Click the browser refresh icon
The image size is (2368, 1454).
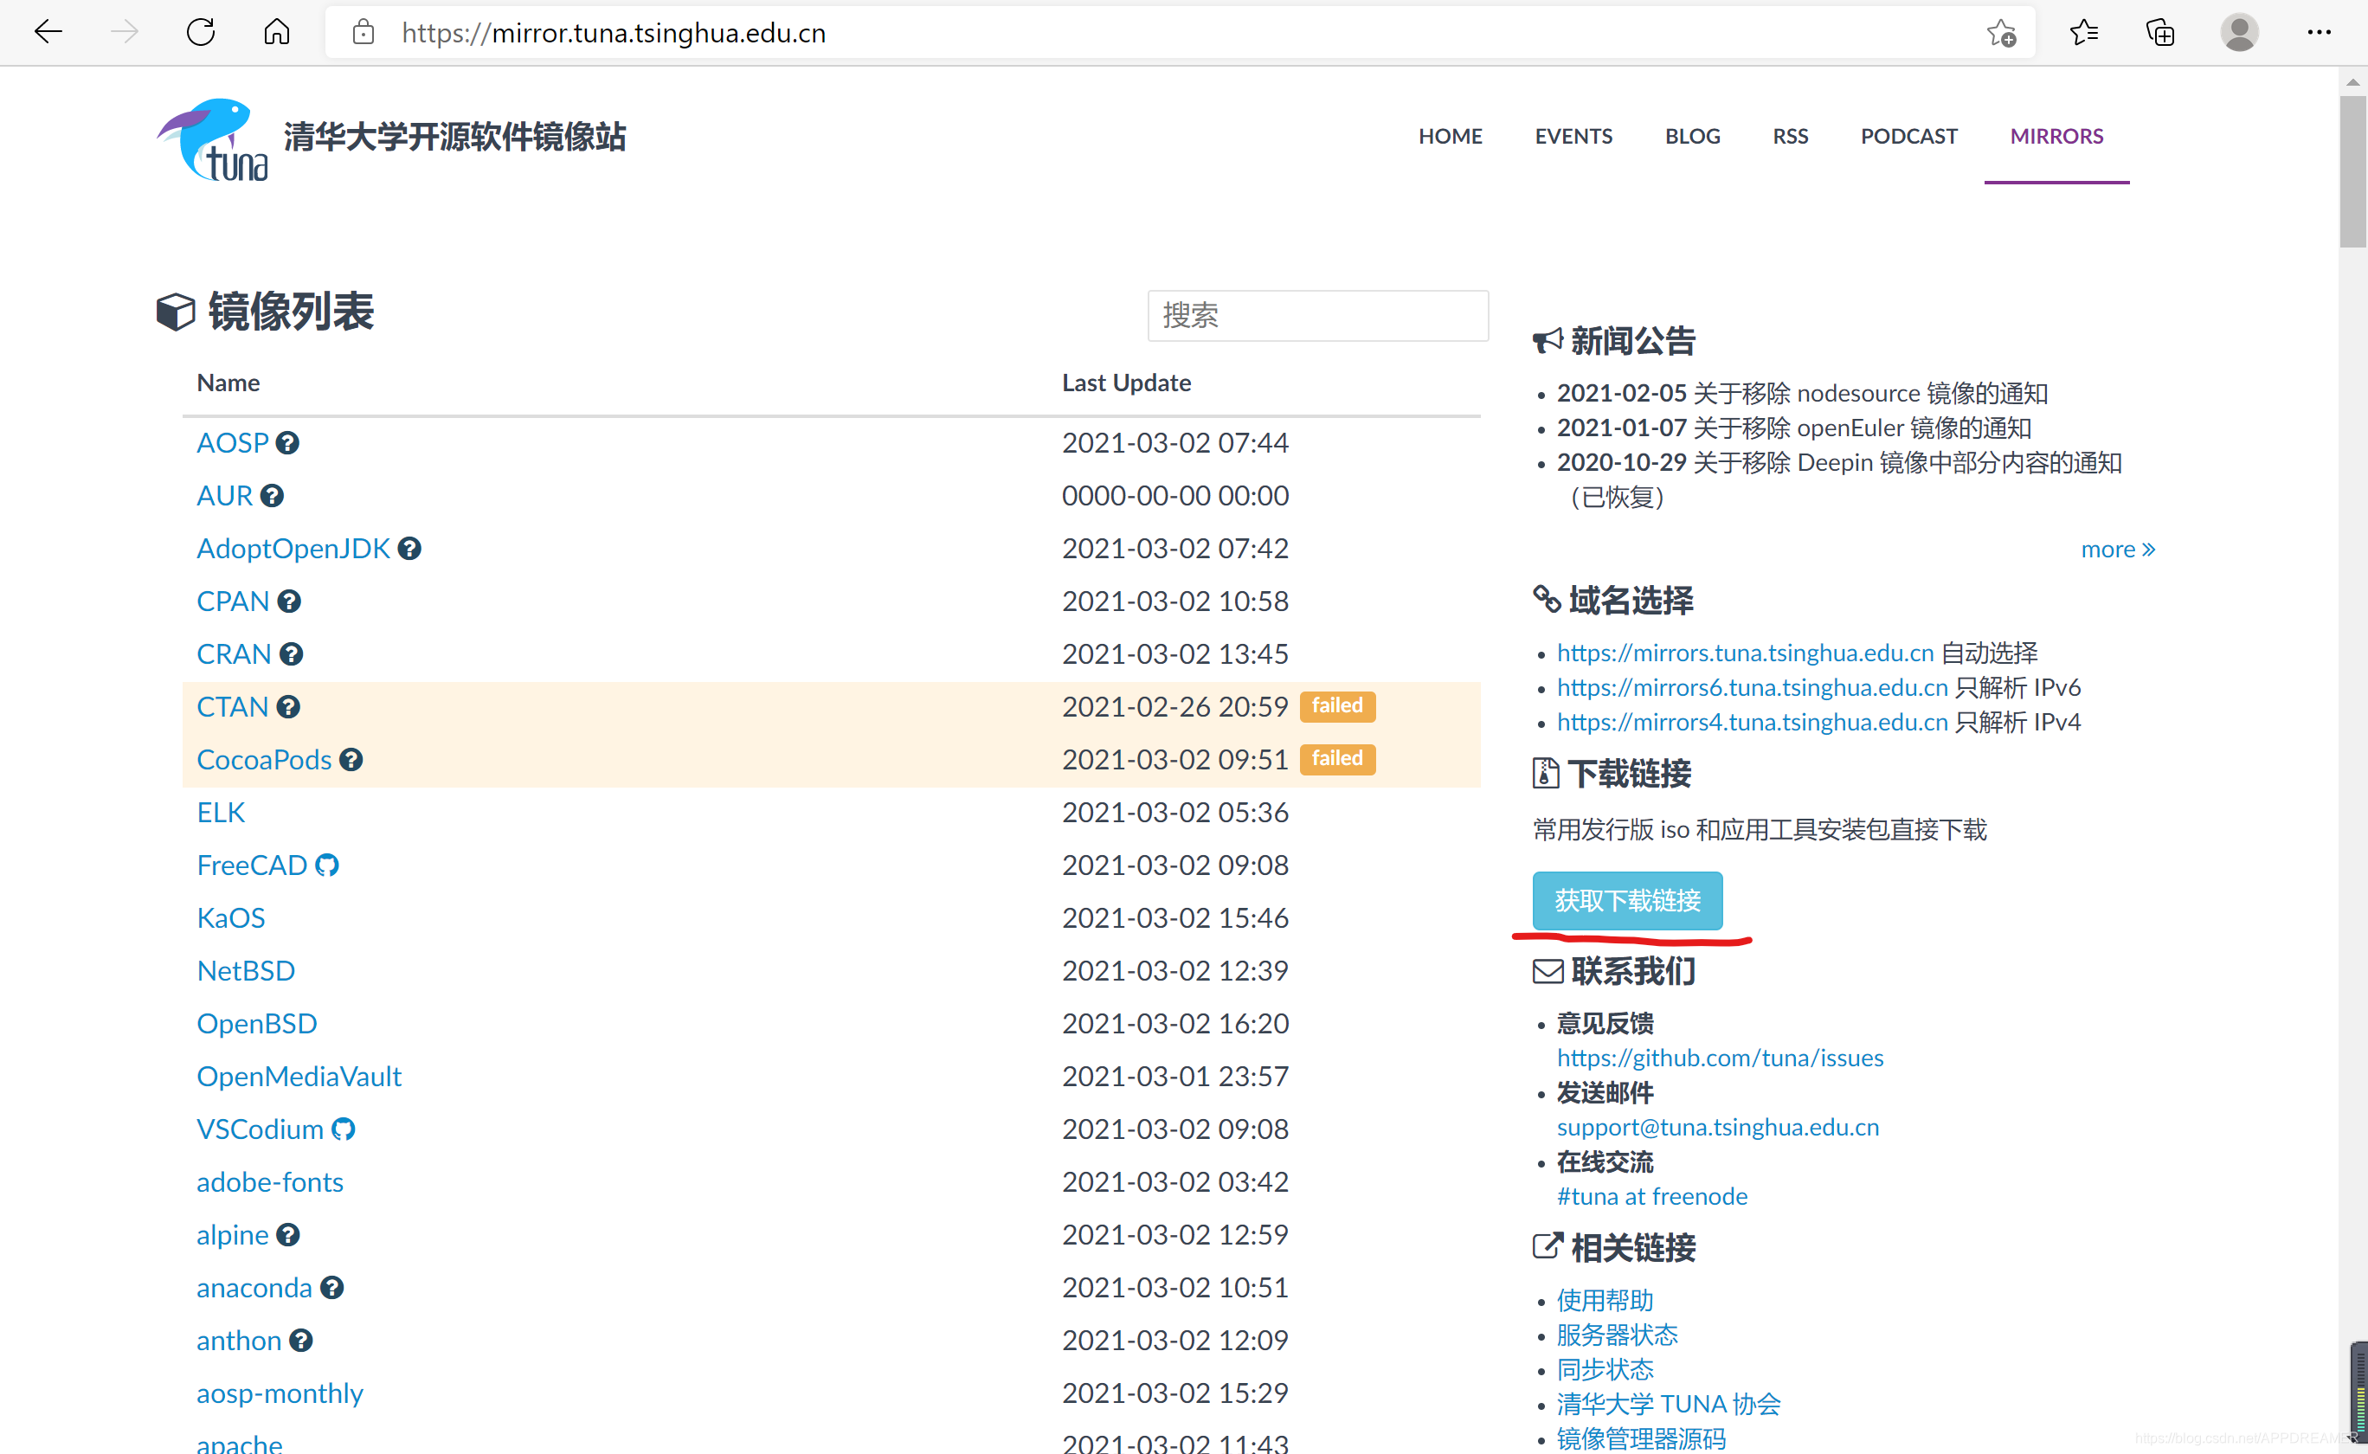(200, 33)
